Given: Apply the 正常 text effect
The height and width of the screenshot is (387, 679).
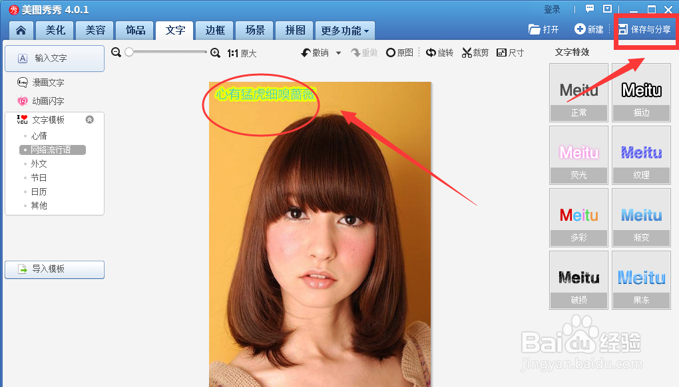Looking at the screenshot, I should pyautogui.click(x=578, y=93).
